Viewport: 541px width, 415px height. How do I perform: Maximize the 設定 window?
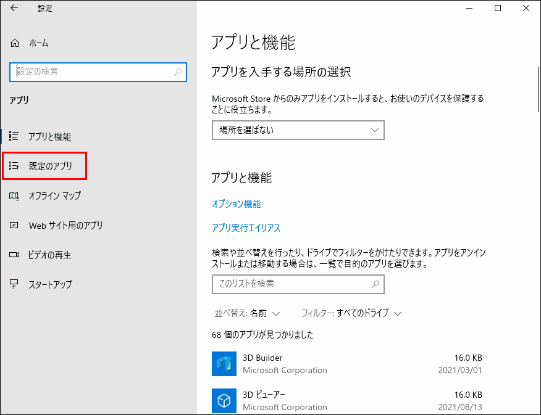498,8
